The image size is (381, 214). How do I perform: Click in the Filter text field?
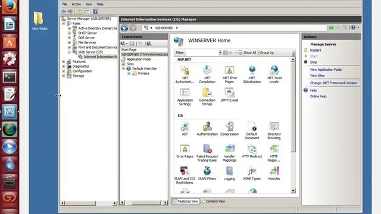[202, 53]
